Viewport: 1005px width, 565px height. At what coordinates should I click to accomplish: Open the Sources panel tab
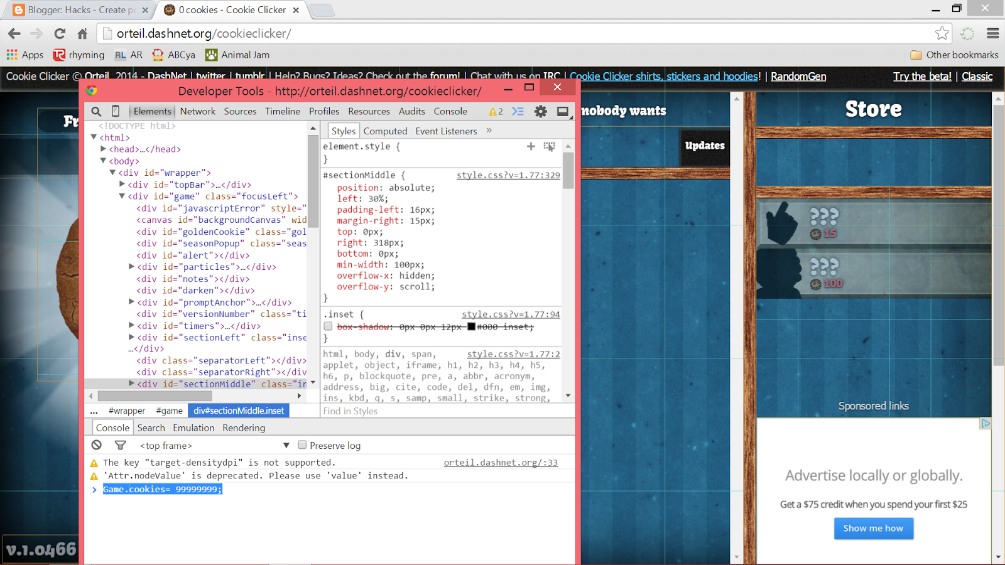coord(240,111)
